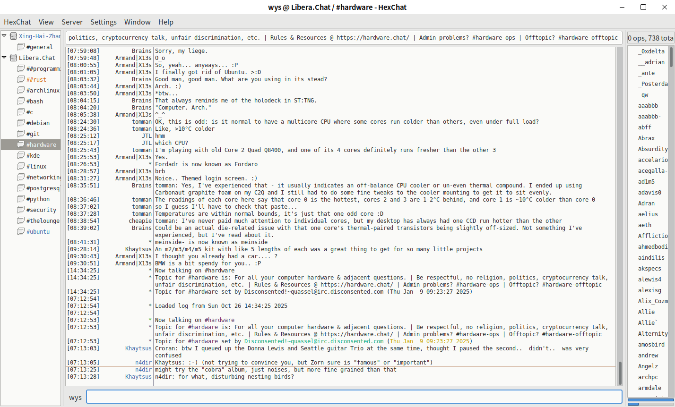Click Khaytsus nickname in latest message

click(x=138, y=377)
